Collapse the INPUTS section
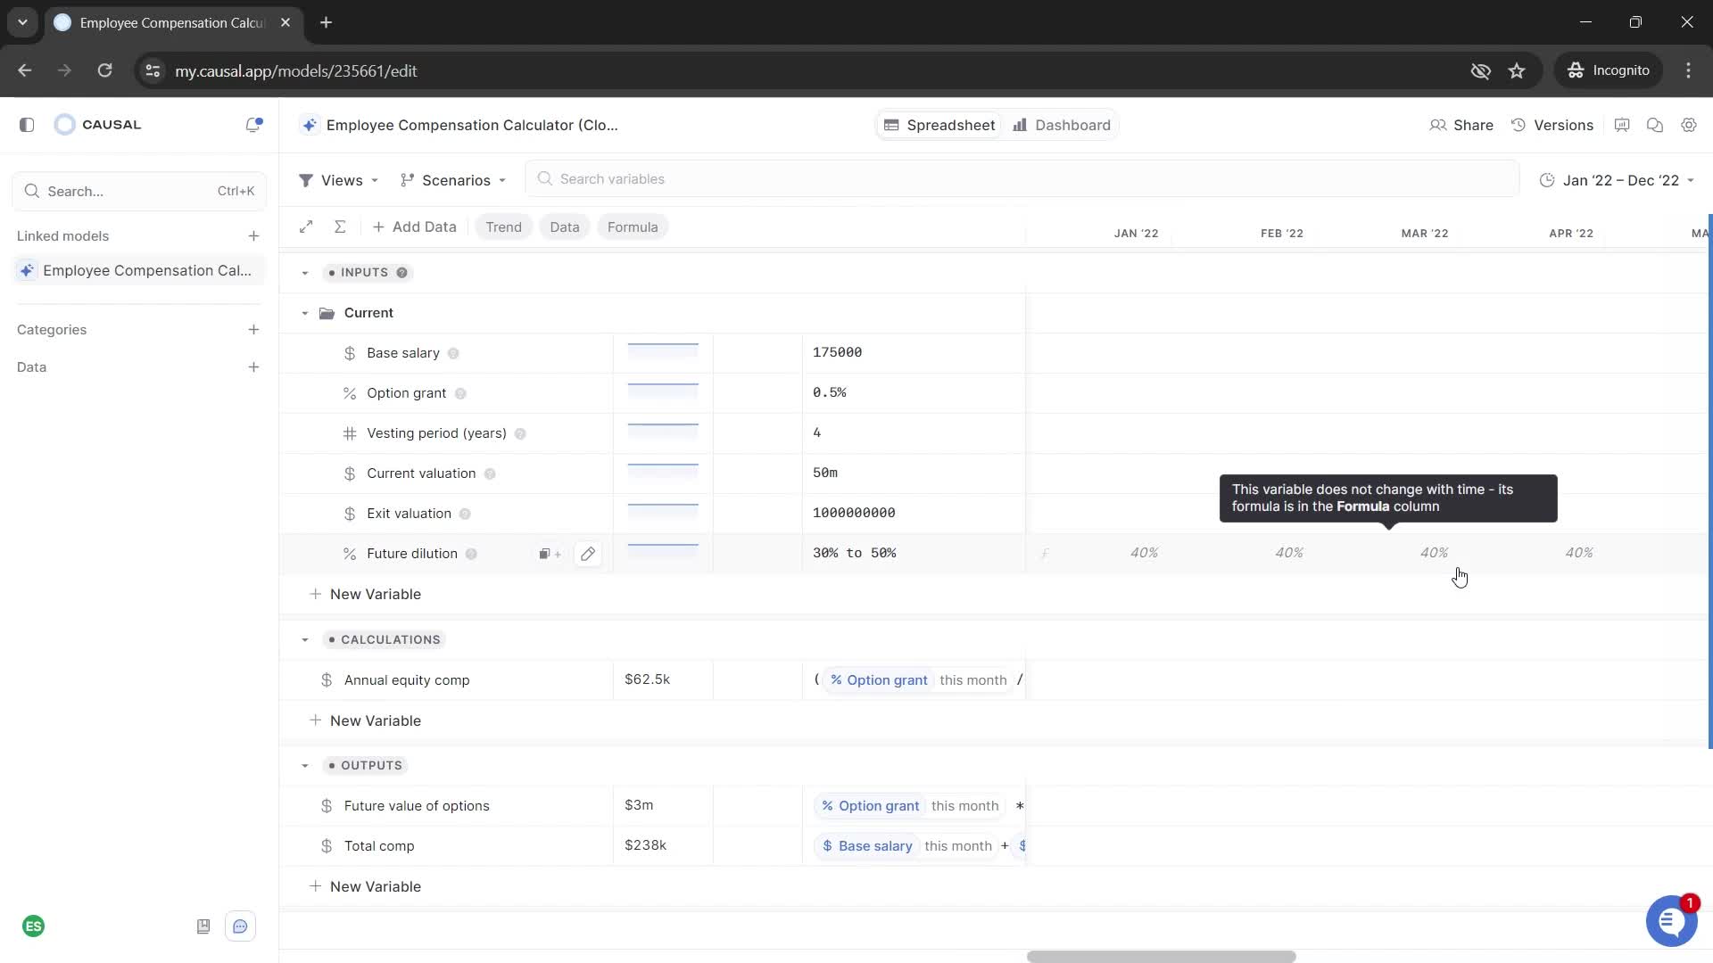 tap(303, 272)
